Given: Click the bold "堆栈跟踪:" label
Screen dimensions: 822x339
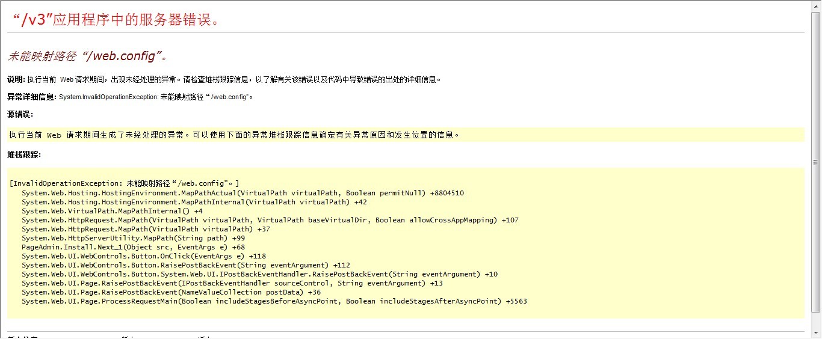Looking at the screenshot, I should (x=24, y=154).
